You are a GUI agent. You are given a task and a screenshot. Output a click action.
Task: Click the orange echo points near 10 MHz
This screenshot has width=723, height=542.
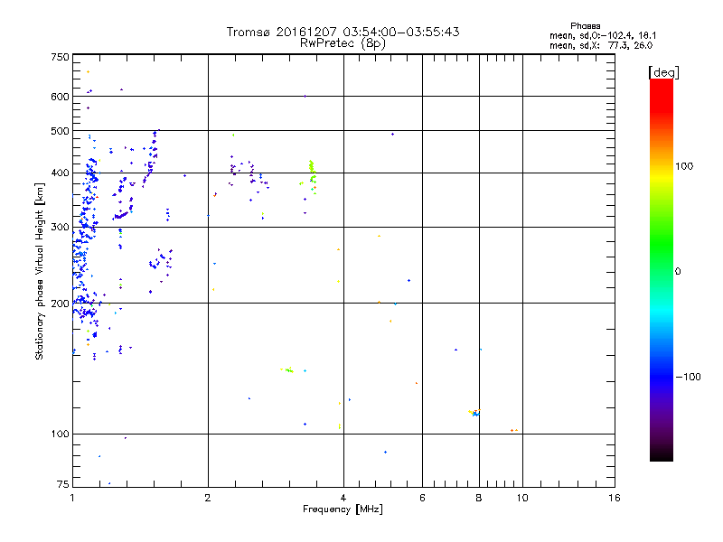pos(514,430)
